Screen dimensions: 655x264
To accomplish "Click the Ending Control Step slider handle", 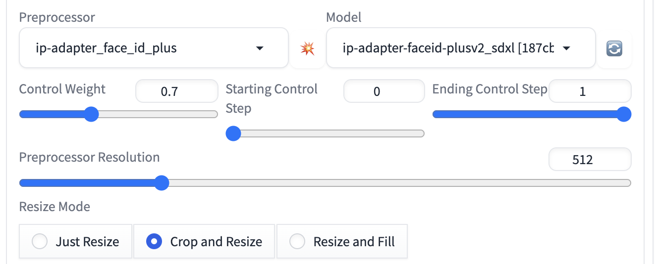I will point(624,114).
